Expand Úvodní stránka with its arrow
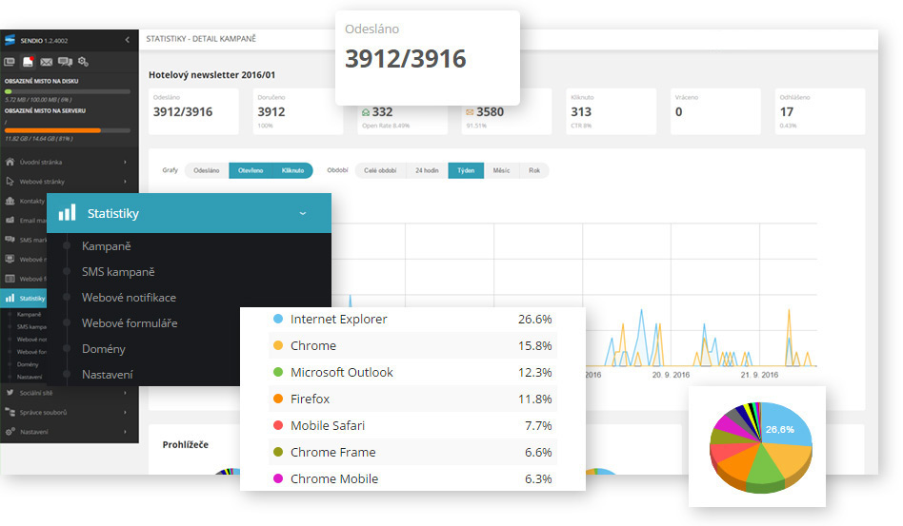 (x=125, y=162)
